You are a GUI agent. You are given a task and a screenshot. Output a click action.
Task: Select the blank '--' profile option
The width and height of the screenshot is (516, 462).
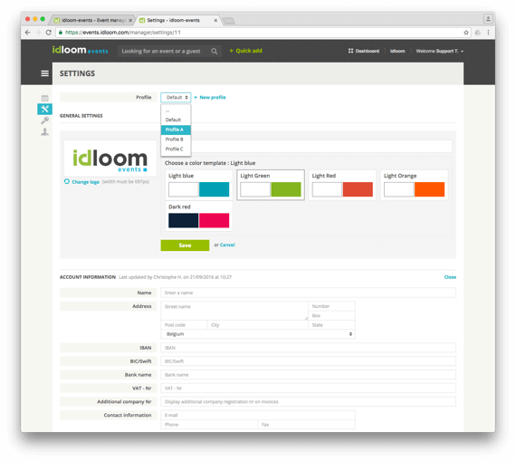point(176,111)
